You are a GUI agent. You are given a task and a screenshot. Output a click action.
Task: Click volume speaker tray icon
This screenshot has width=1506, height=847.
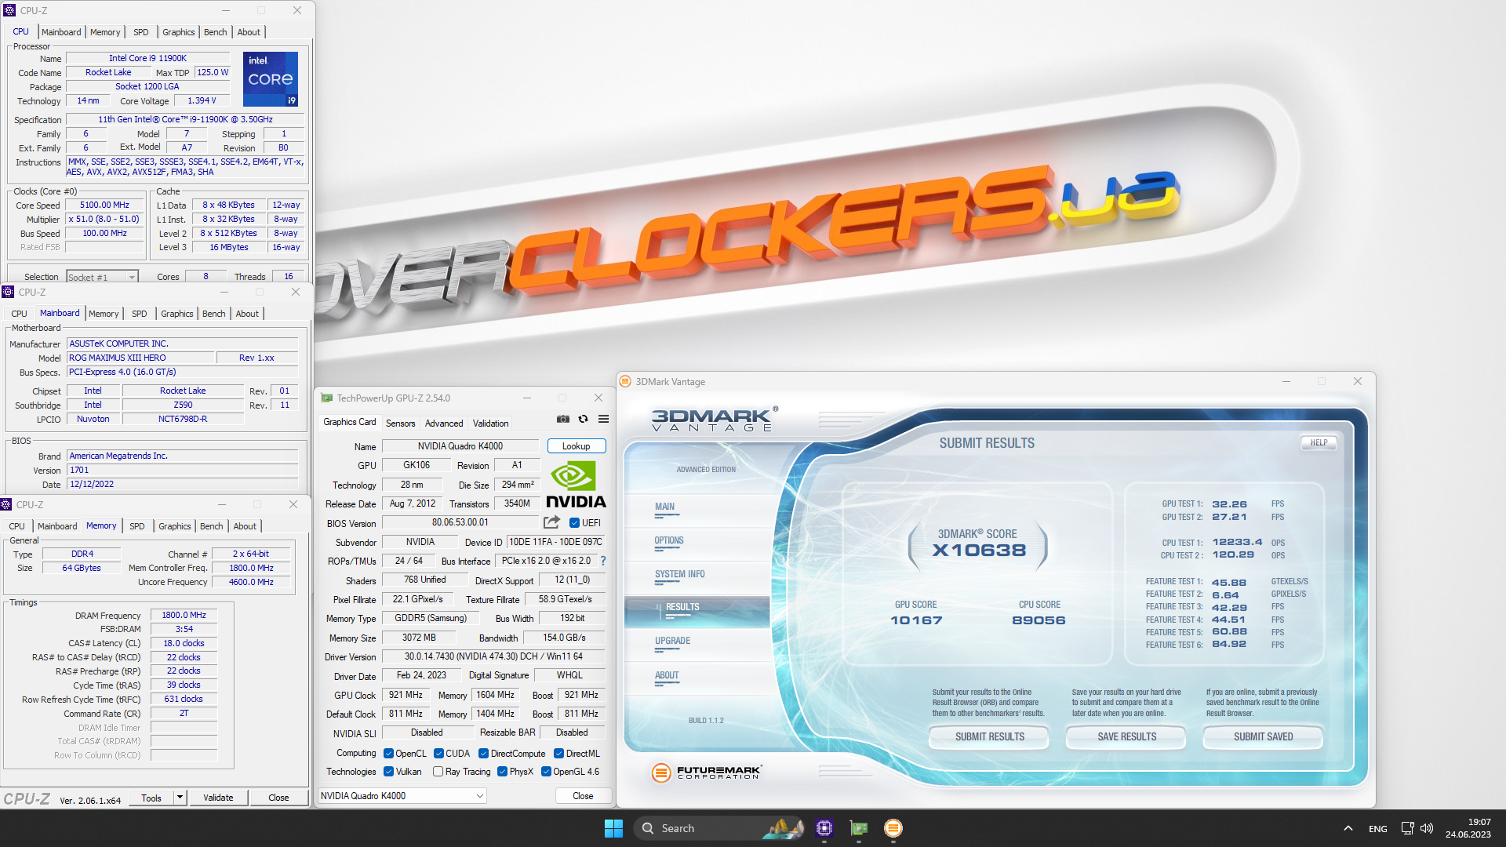pos(1426,828)
